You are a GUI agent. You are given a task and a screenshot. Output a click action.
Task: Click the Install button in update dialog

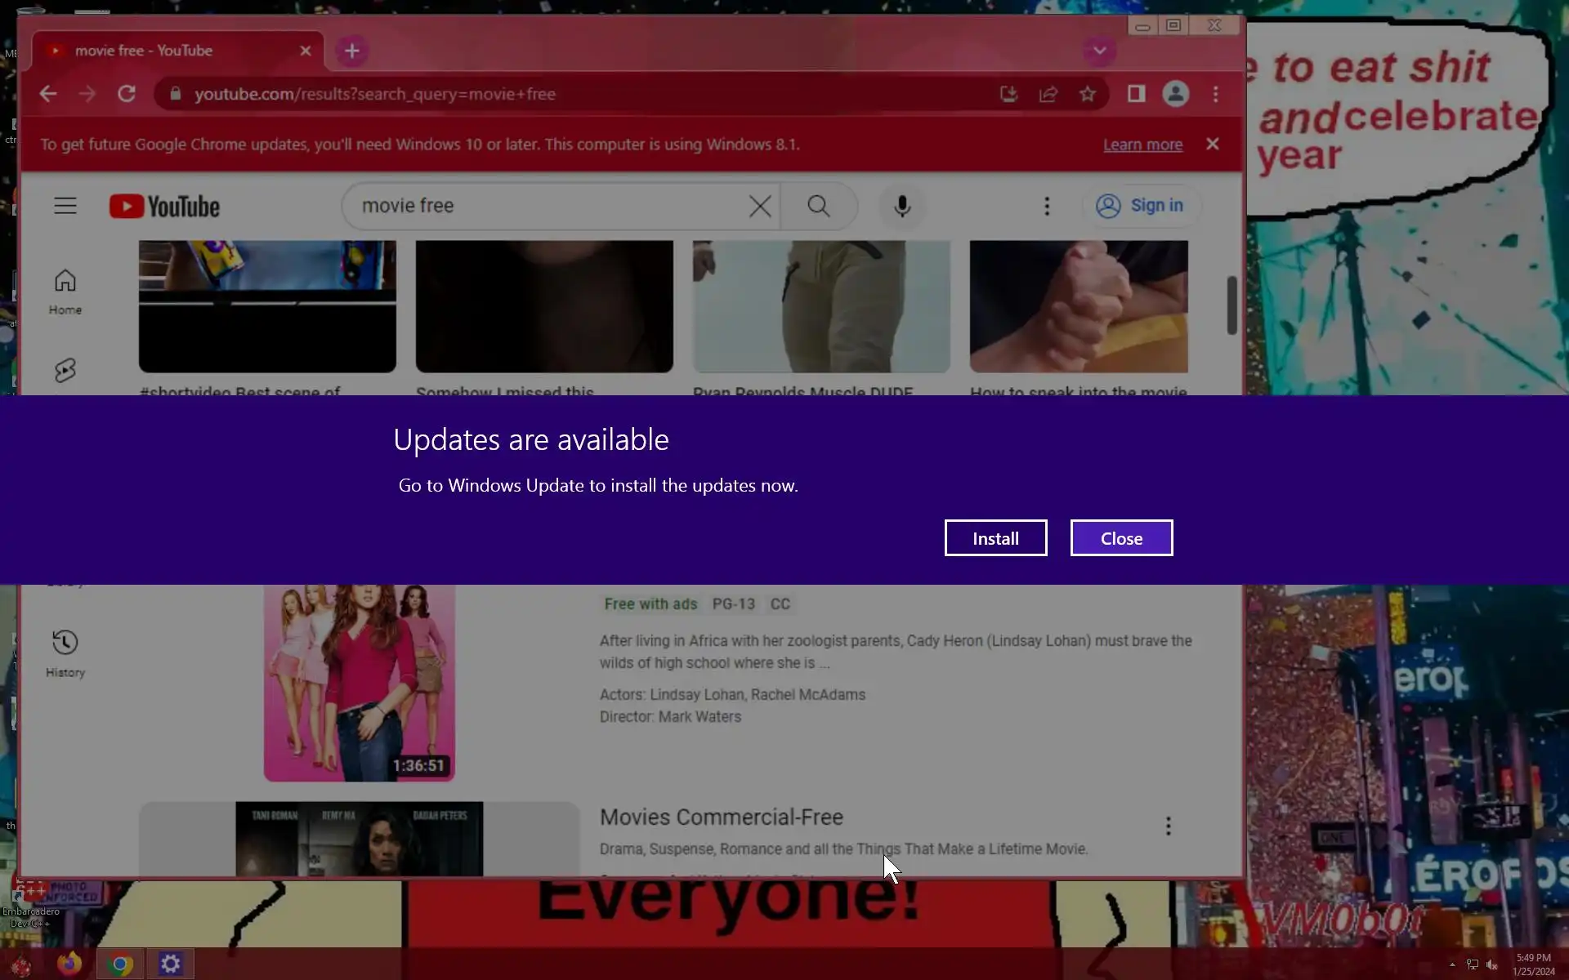click(x=995, y=538)
